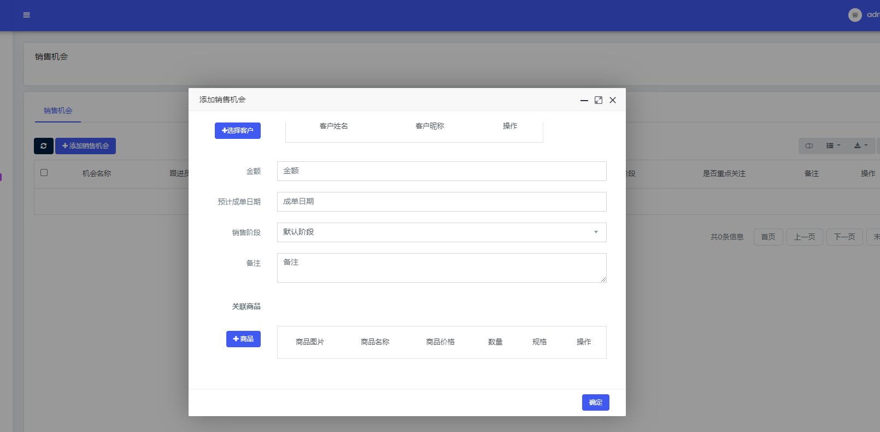Focus the 金额 input field
The image size is (880, 432).
point(442,171)
